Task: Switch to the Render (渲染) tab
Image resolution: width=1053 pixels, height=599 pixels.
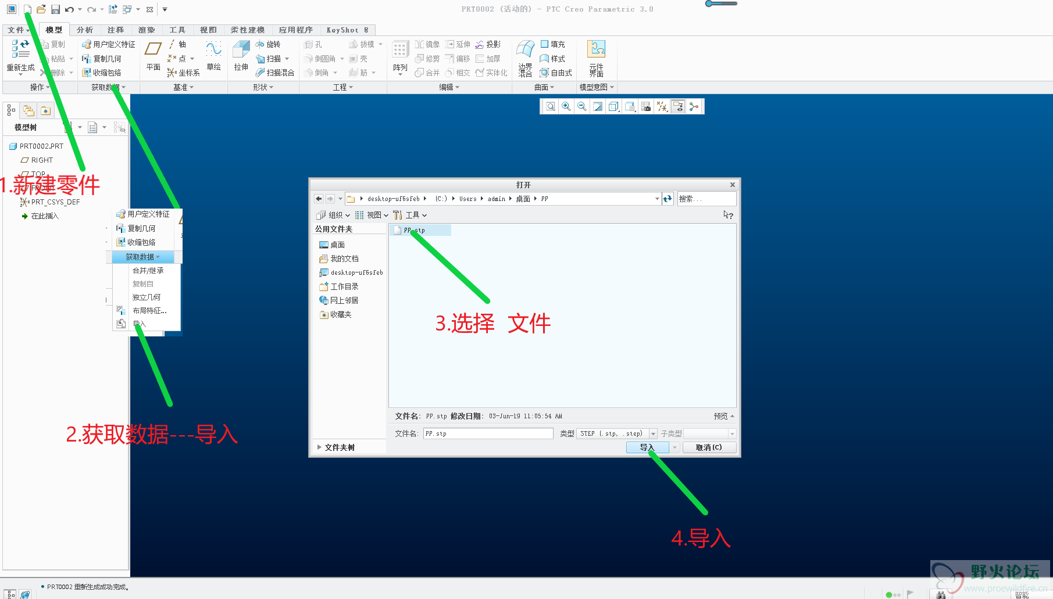Action: (x=147, y=30)
